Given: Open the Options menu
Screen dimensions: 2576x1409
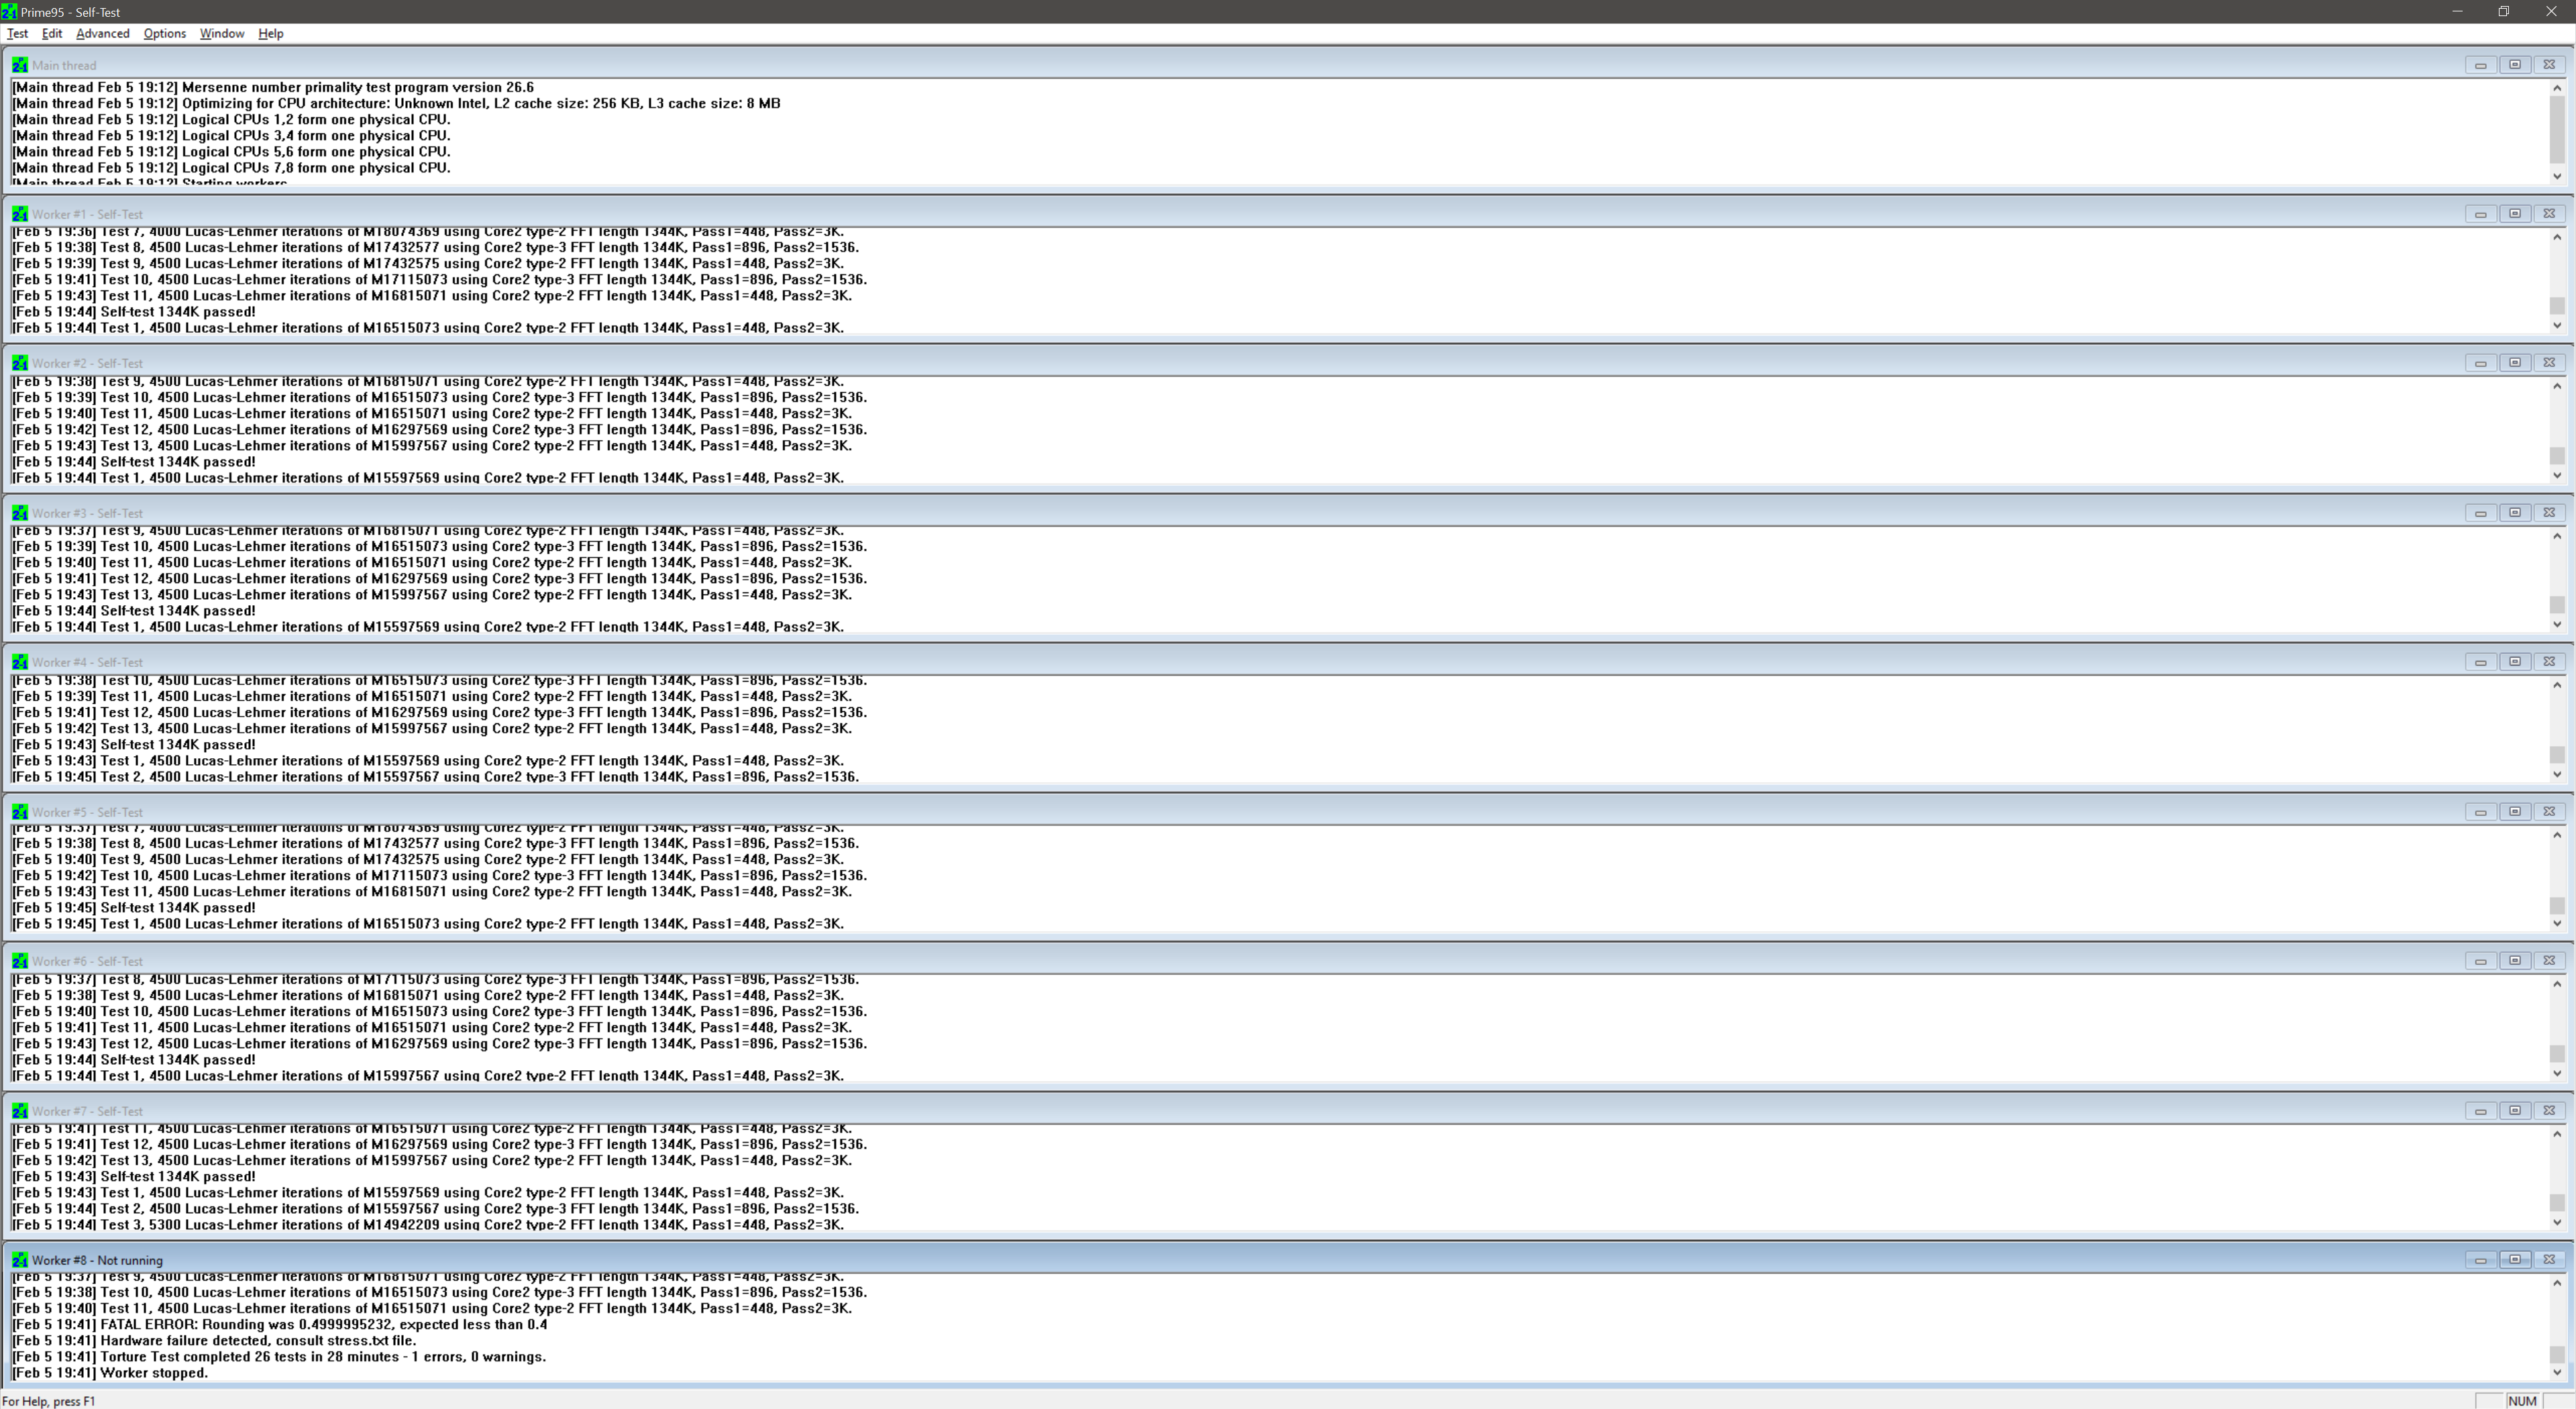Looking at the screenshot, I should pyautogui.click(x=164, y=33).
